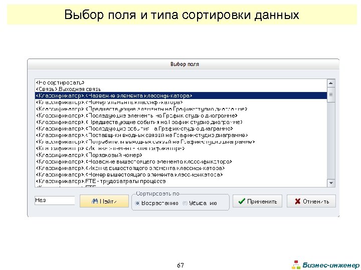The width and height of the screenshot is (361, 270).
Task: Click green checkmark icon on Применить
Action: 242,201
